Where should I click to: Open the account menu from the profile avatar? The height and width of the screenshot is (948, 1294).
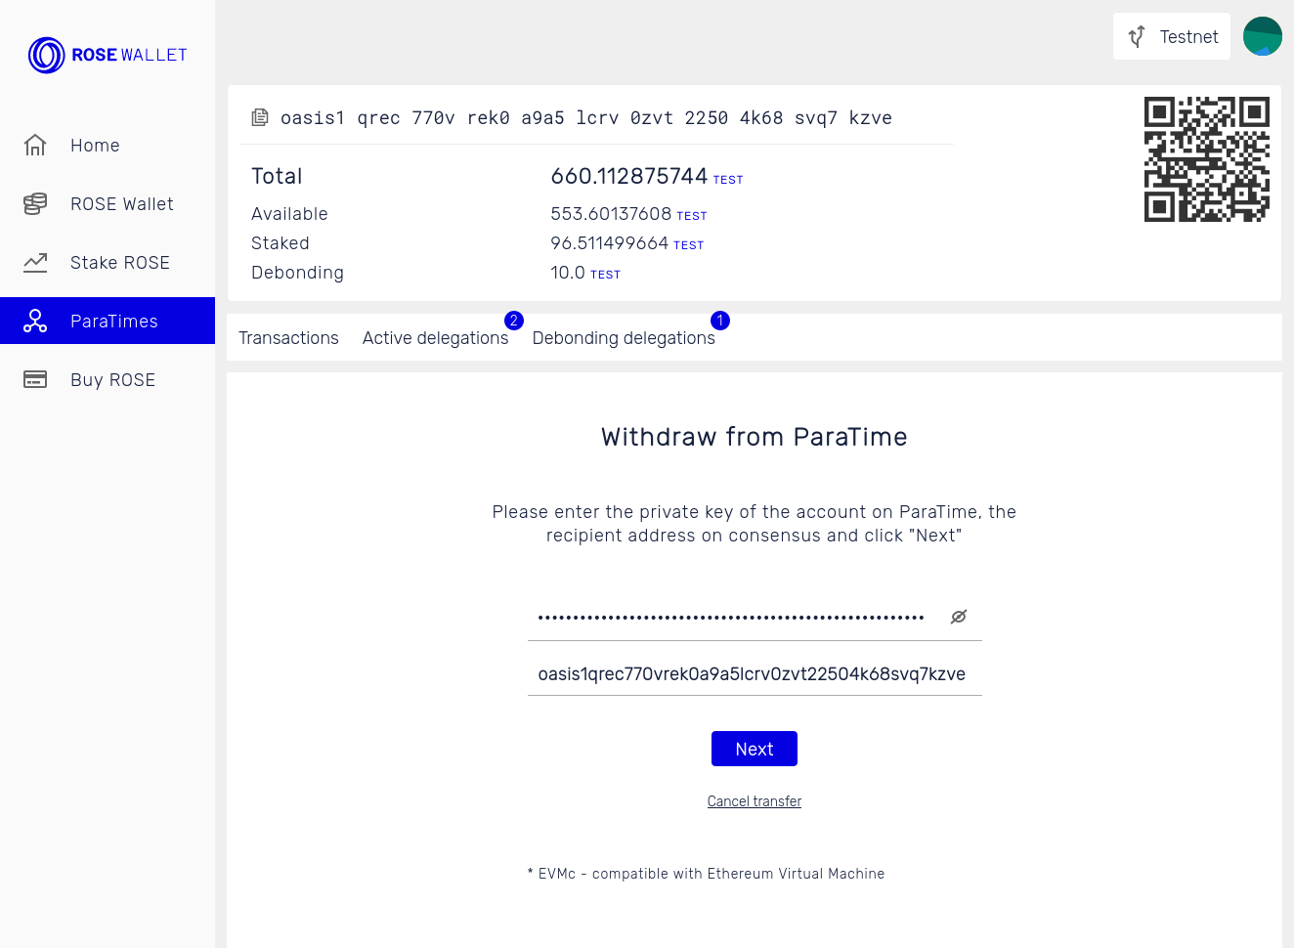(x=1262, y=36)
